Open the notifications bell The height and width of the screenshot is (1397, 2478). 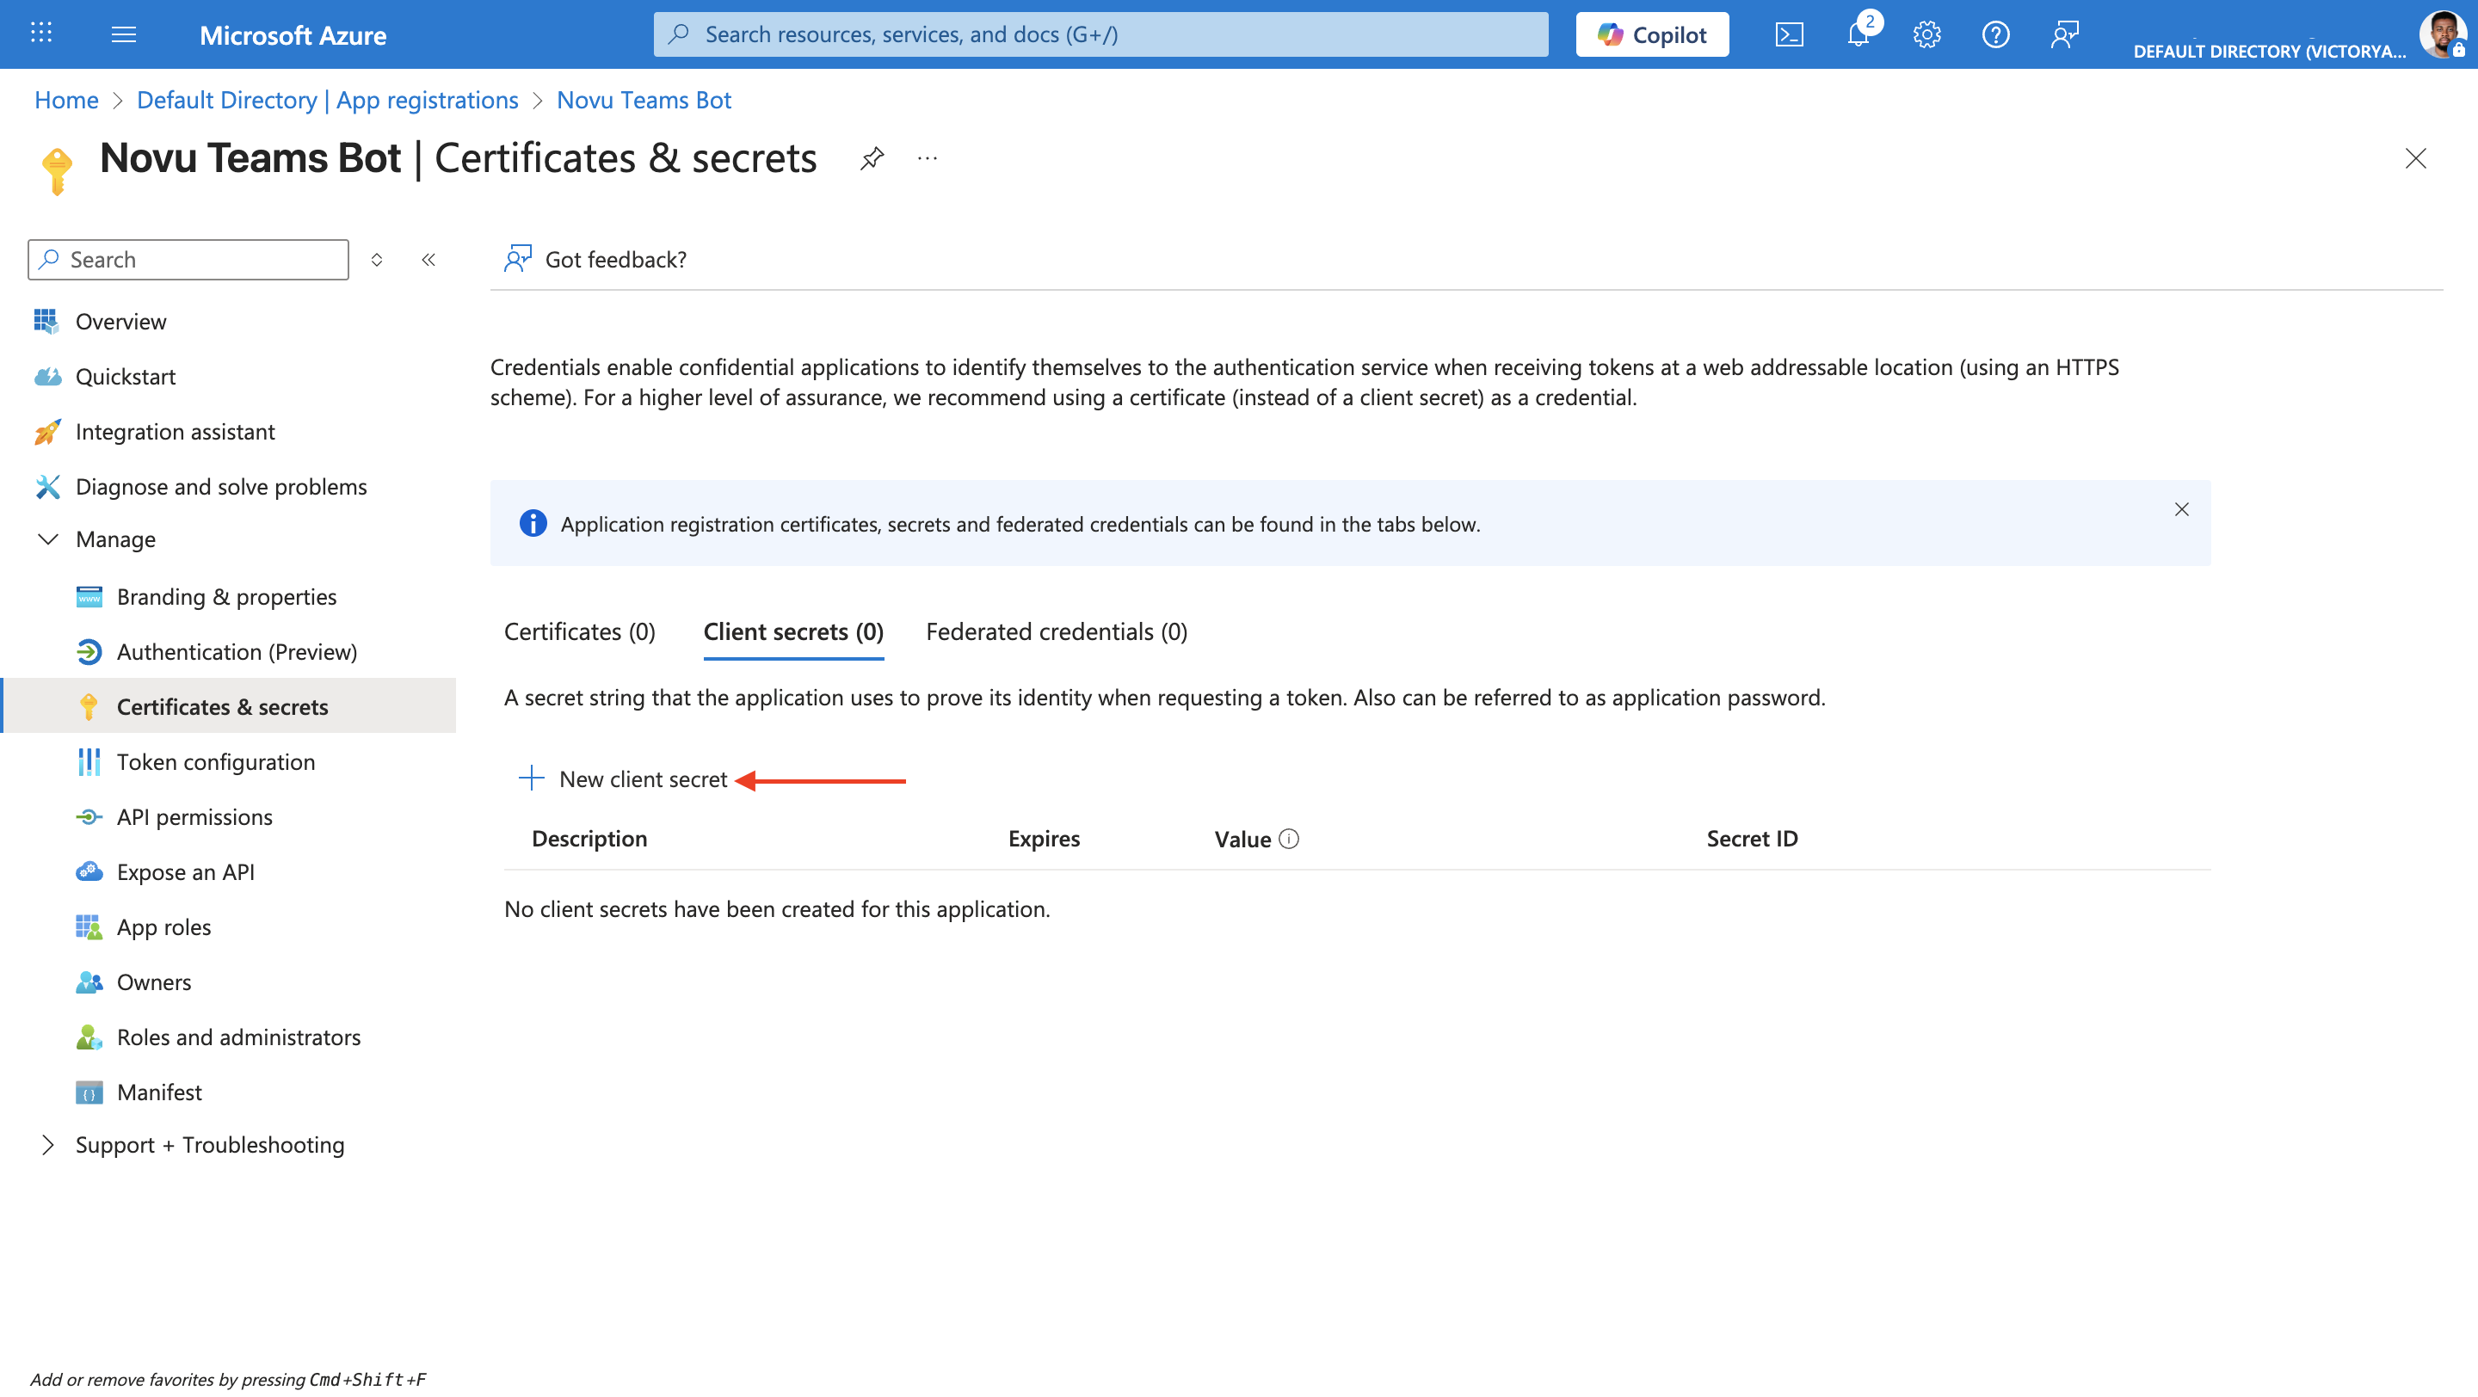(1858, 35)
